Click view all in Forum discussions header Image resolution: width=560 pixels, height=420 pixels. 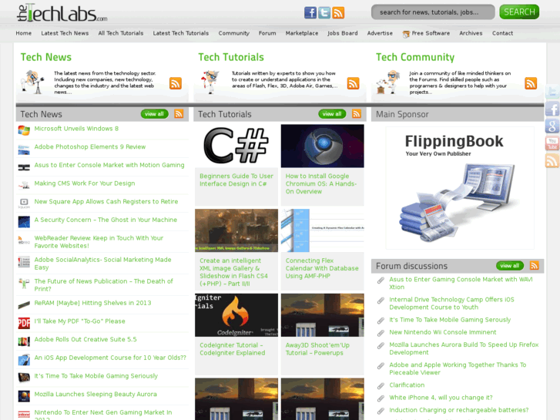pos(510,266)
